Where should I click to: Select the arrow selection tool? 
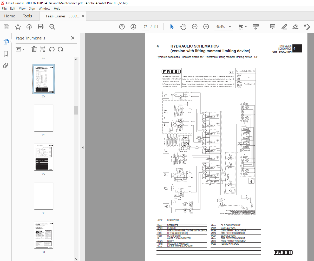pyautogui.click(x=172, y=27)
